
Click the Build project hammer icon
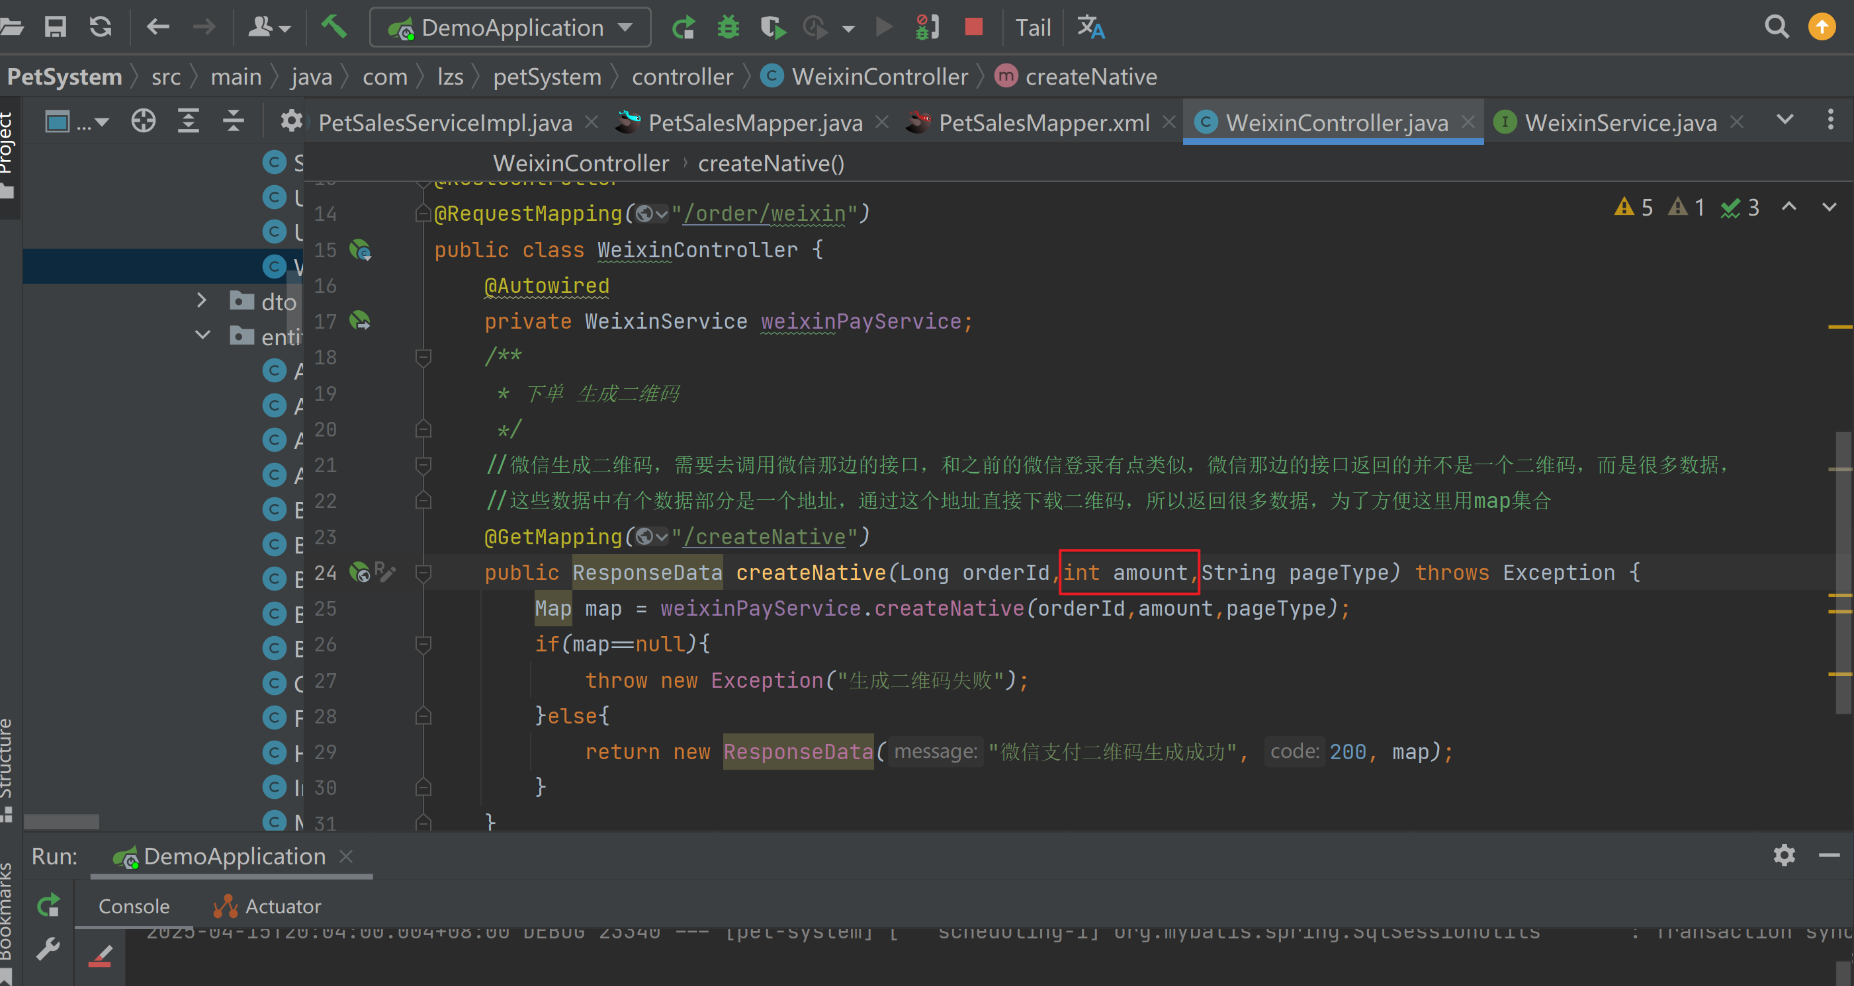point(334,27)
